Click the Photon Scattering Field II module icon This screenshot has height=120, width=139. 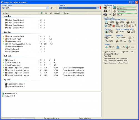[x=6, y=36]
